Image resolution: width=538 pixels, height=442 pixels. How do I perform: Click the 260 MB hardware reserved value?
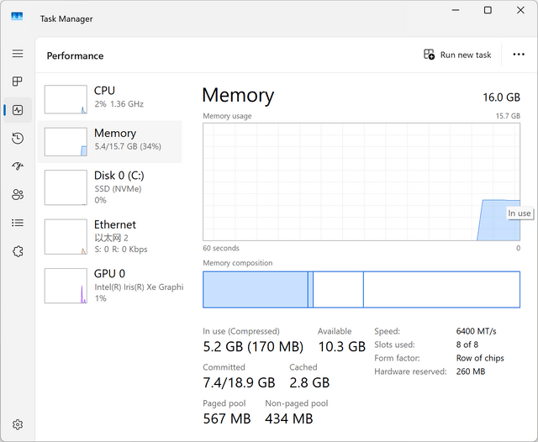tap(471, 371)
